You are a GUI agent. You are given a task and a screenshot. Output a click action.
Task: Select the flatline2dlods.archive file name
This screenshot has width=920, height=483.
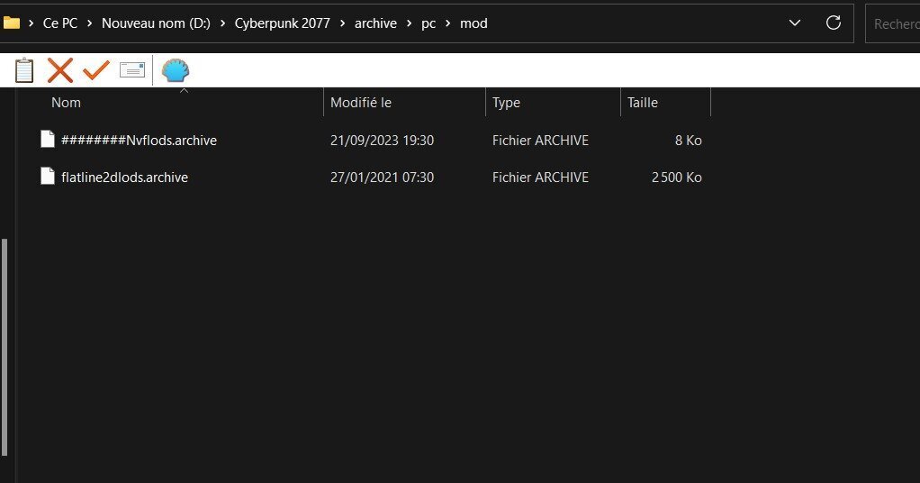tap(124, 178)
